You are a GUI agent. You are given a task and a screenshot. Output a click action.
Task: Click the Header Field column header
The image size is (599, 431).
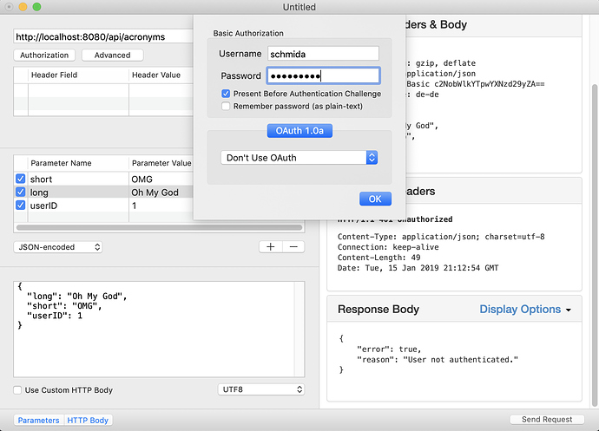point(78,75)
